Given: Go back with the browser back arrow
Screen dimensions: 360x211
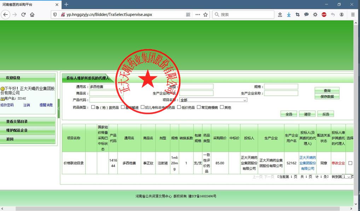Looking at the screenshot, I should pyautogui.click(x=6, y=15).
